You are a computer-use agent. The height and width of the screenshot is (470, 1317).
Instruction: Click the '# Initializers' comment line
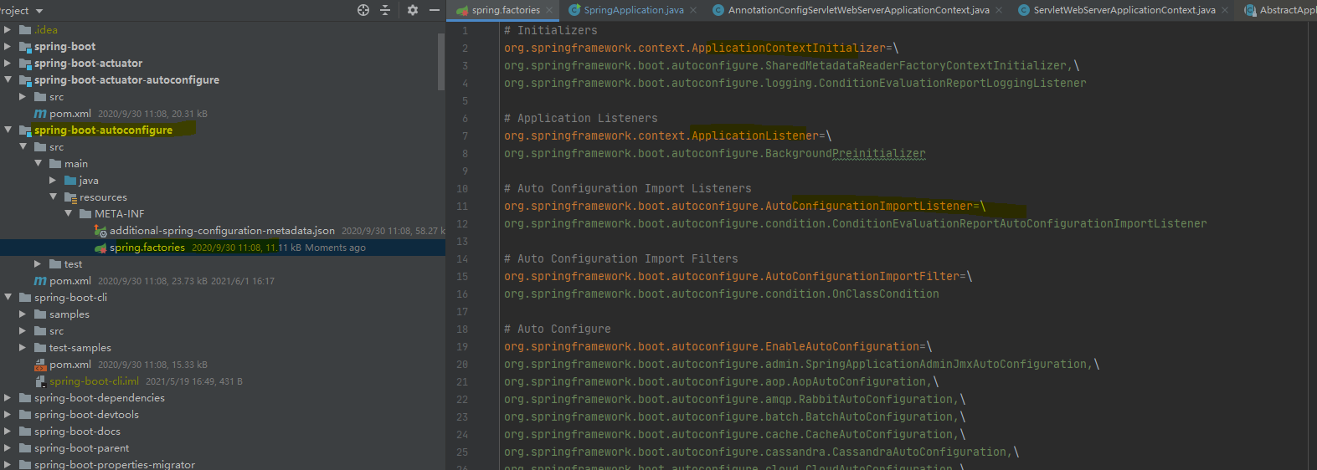click(x=551, y=30)
